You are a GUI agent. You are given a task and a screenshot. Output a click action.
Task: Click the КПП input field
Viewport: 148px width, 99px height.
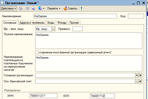pos(102,96)
